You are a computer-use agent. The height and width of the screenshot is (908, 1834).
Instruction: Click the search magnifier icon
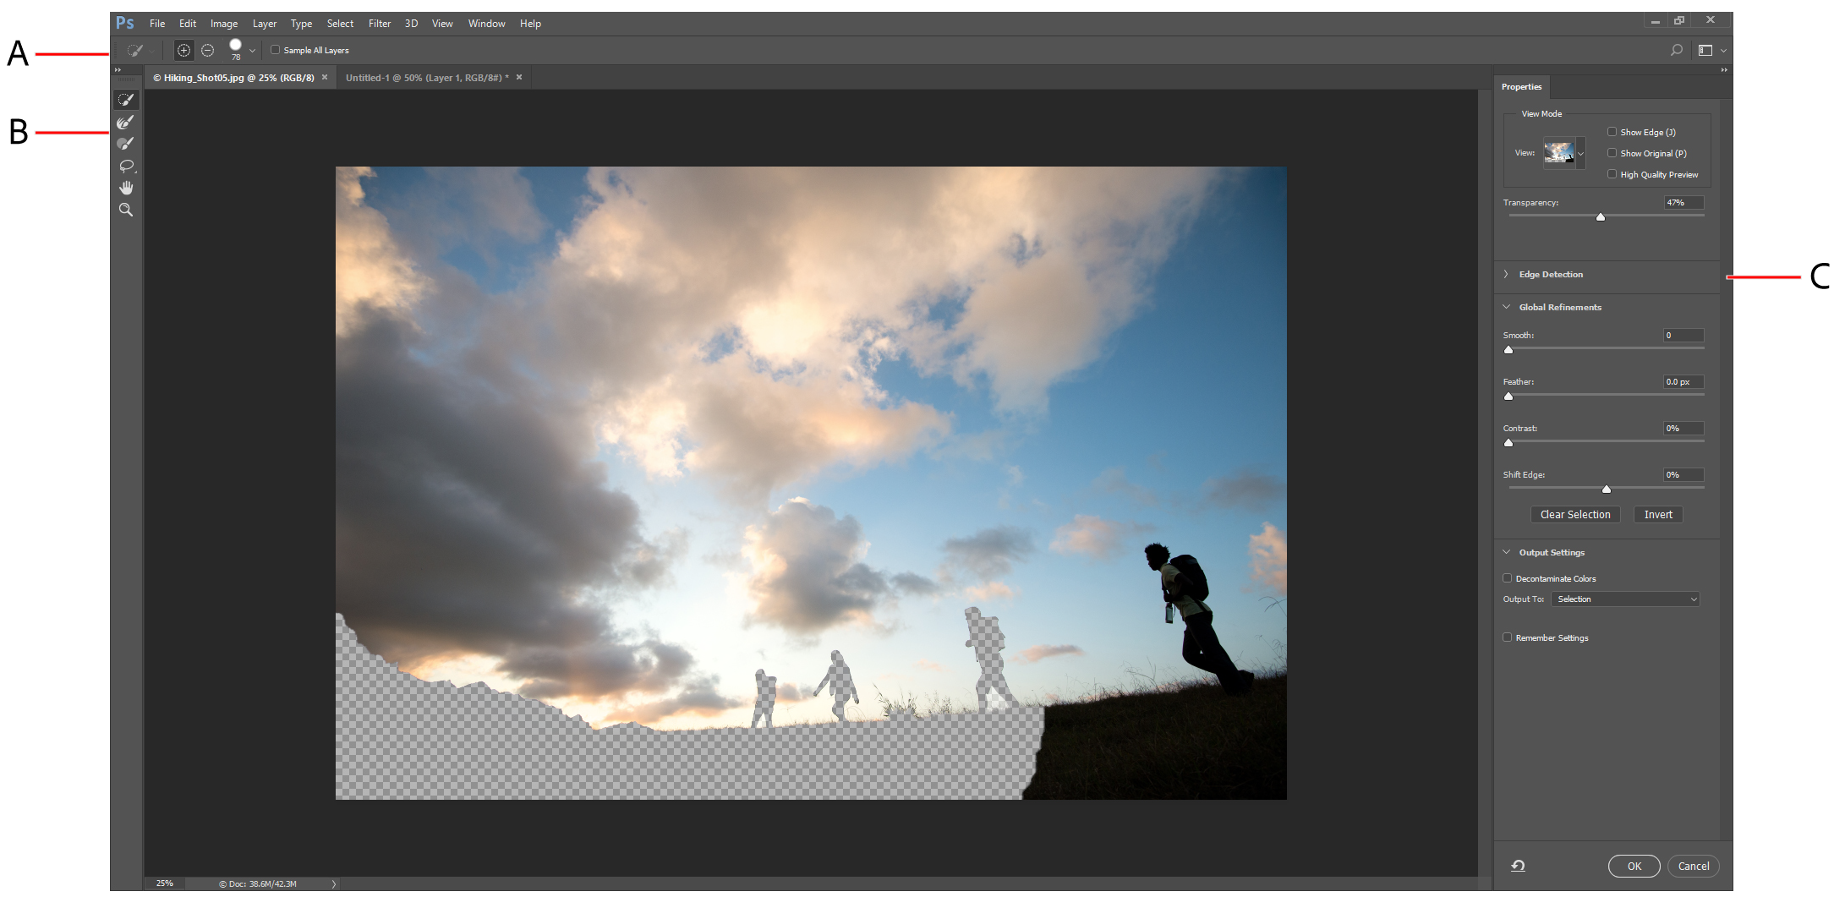[x=1676, y=51]
